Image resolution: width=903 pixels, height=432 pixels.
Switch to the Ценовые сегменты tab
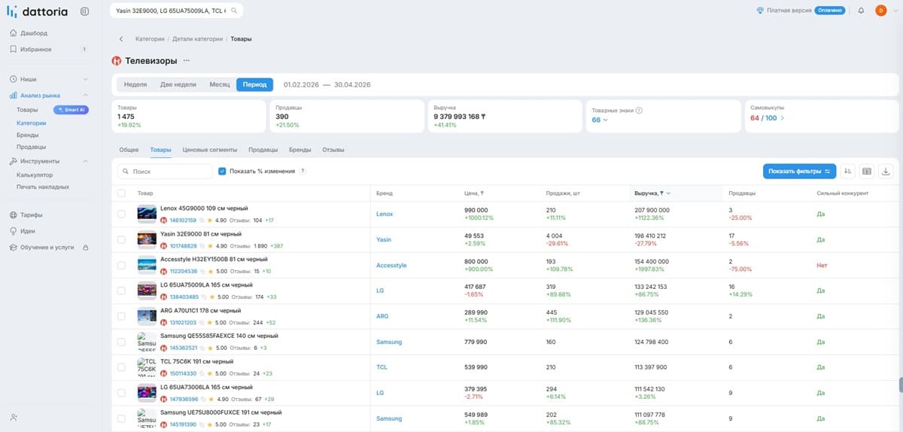[x=210, y=150]
